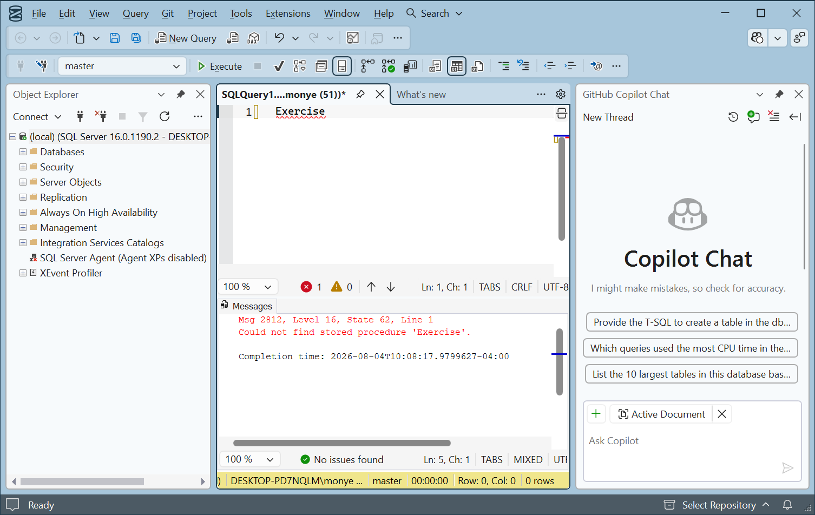Click the Execute button
The height and width of the screenshot is (515, 815).
point(219,66)
